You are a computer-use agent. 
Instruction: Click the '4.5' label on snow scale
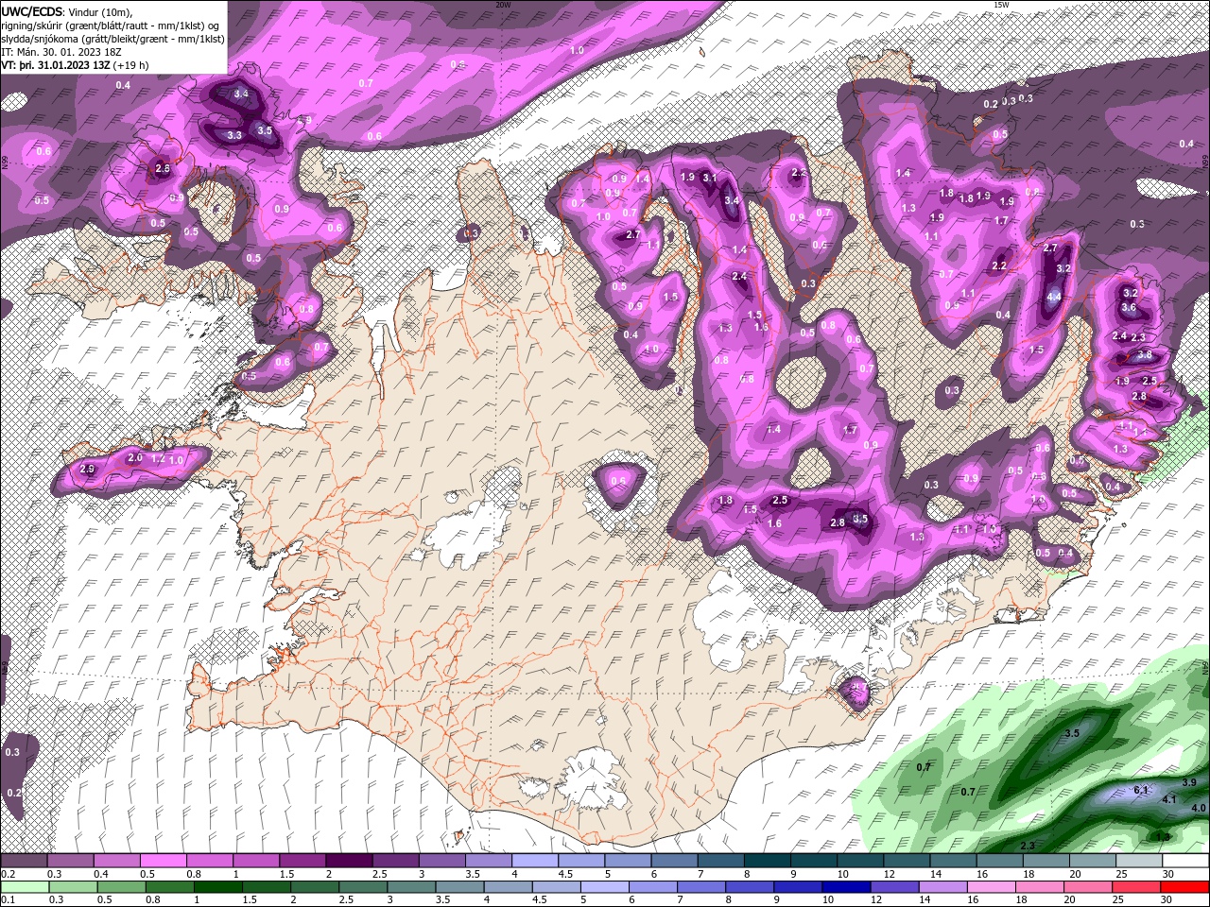[x=565, y=874]
